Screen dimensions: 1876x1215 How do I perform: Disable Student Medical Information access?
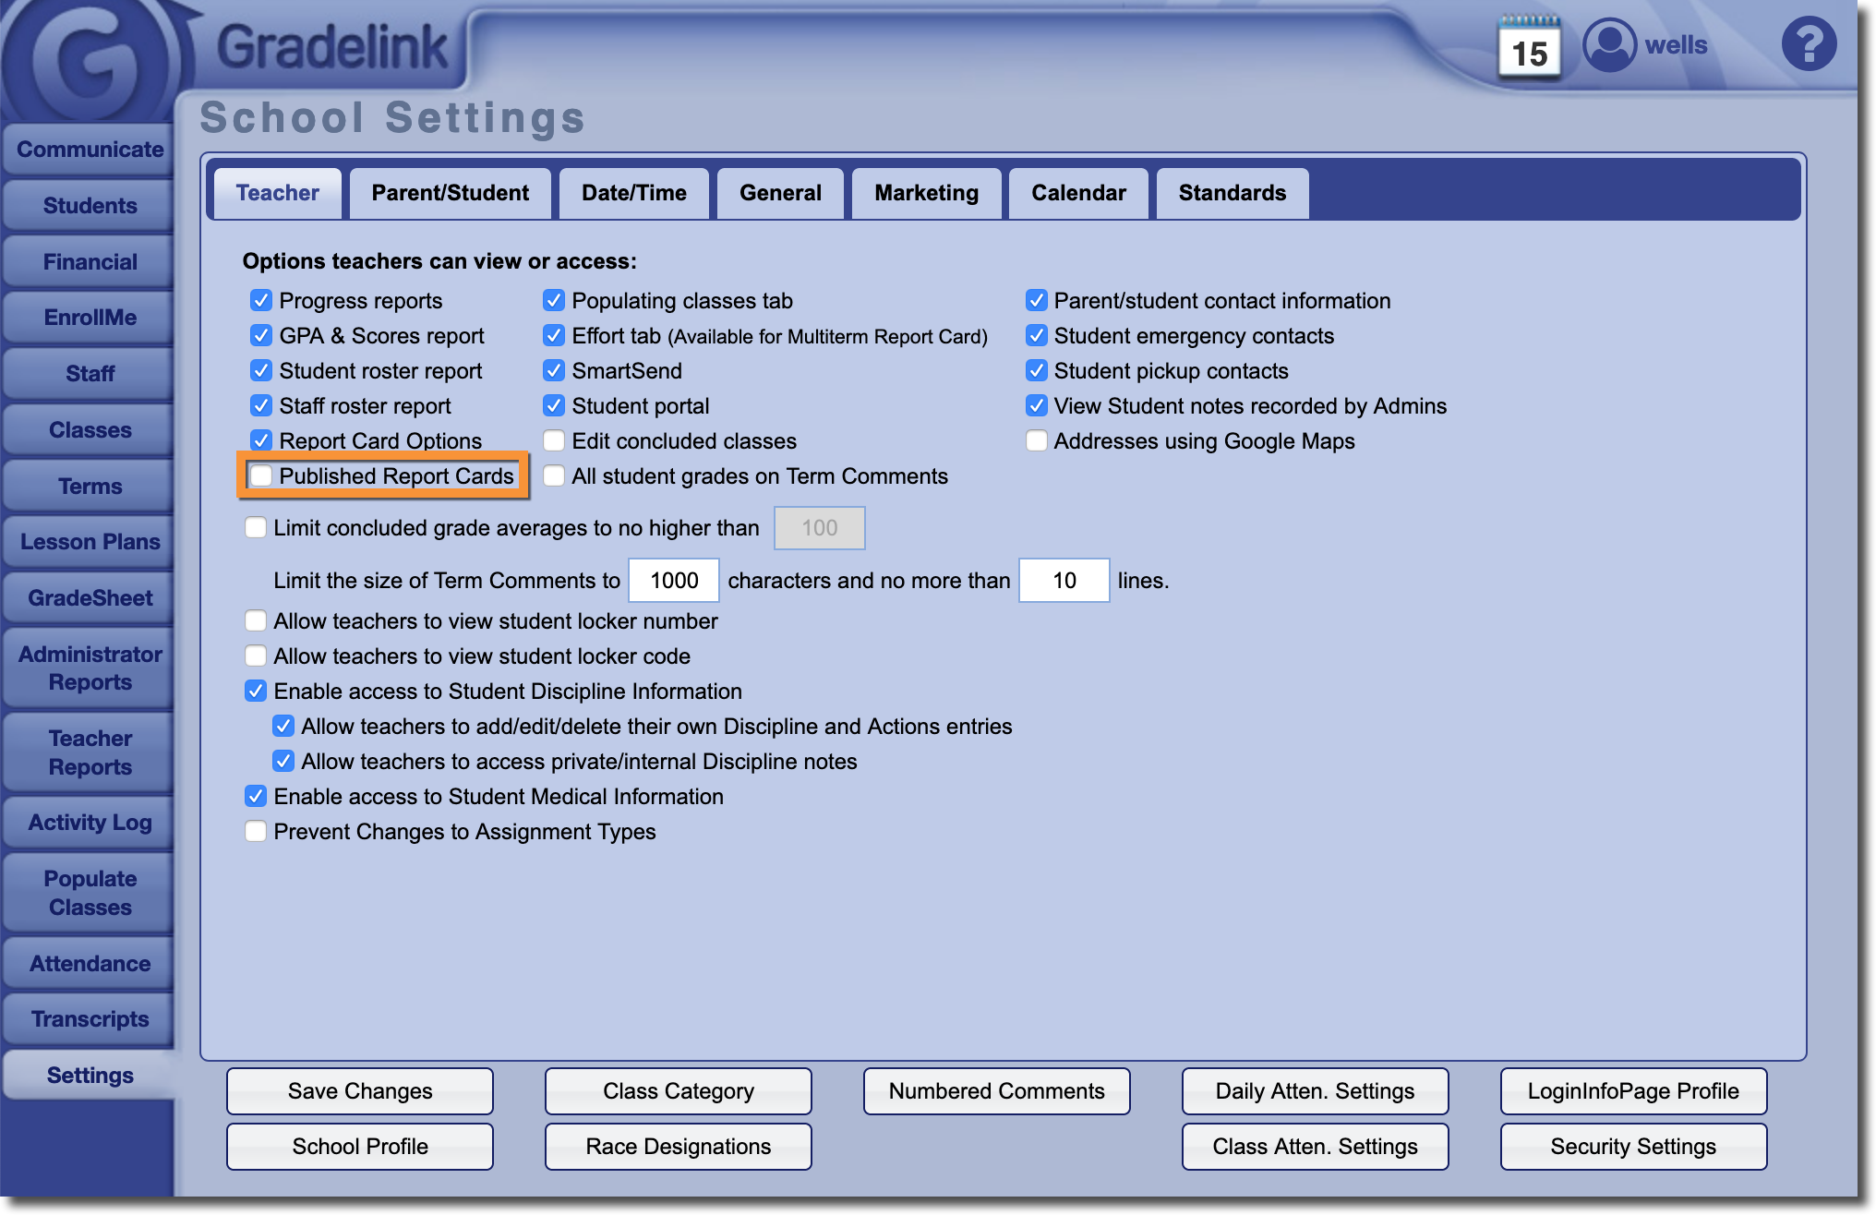[x=256, y=797]
